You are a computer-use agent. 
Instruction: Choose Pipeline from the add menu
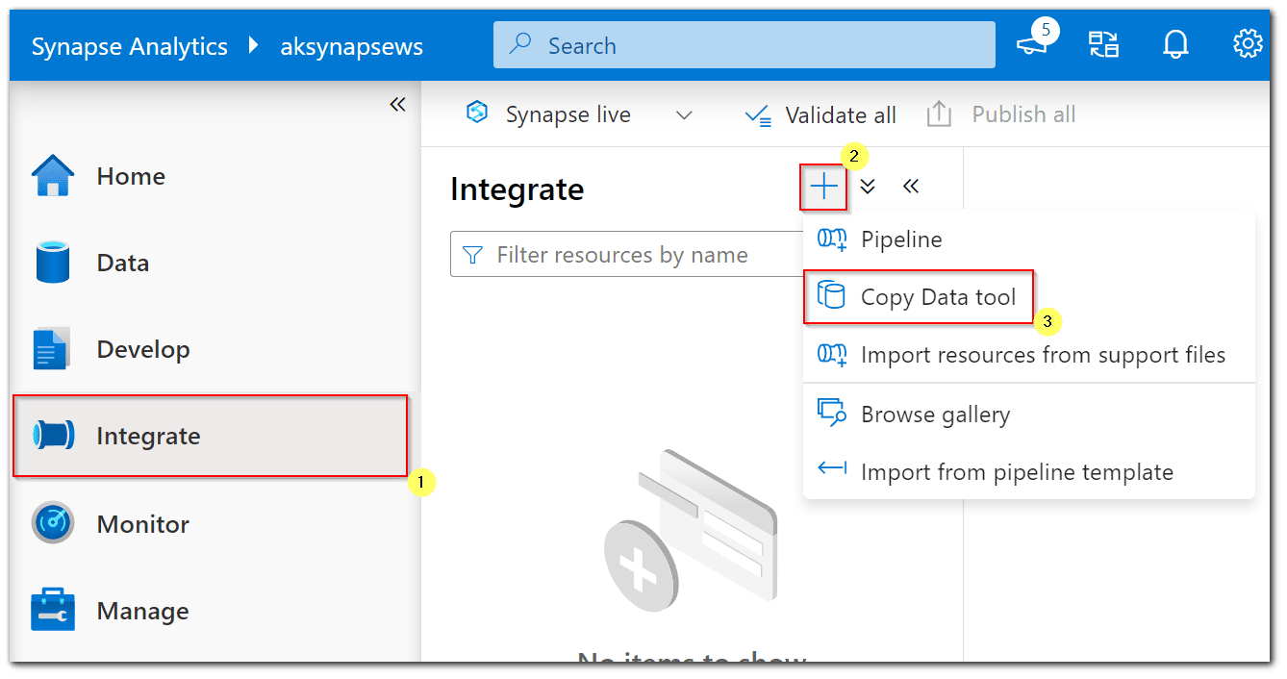pos(1029,239)
